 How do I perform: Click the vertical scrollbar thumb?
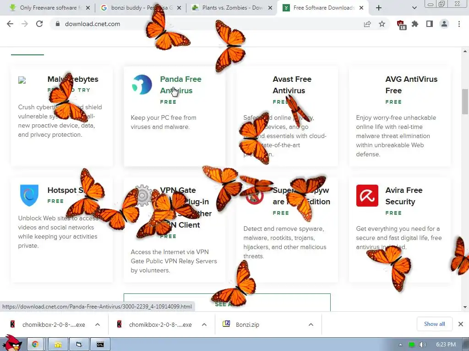[465, 101]
